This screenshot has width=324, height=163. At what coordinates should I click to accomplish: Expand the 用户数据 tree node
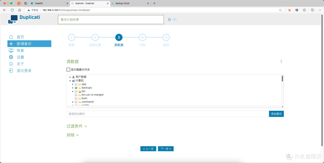[70, 77]
